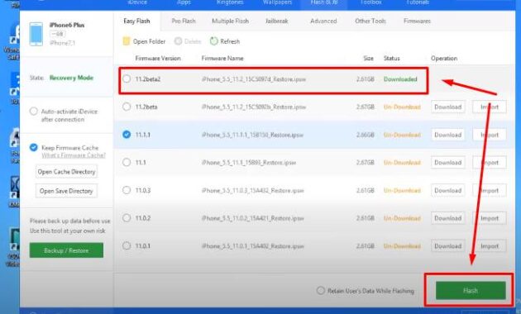Click the Open Folder icon
Viewport: 521px width, 314px height.
[x=126, y=41]
